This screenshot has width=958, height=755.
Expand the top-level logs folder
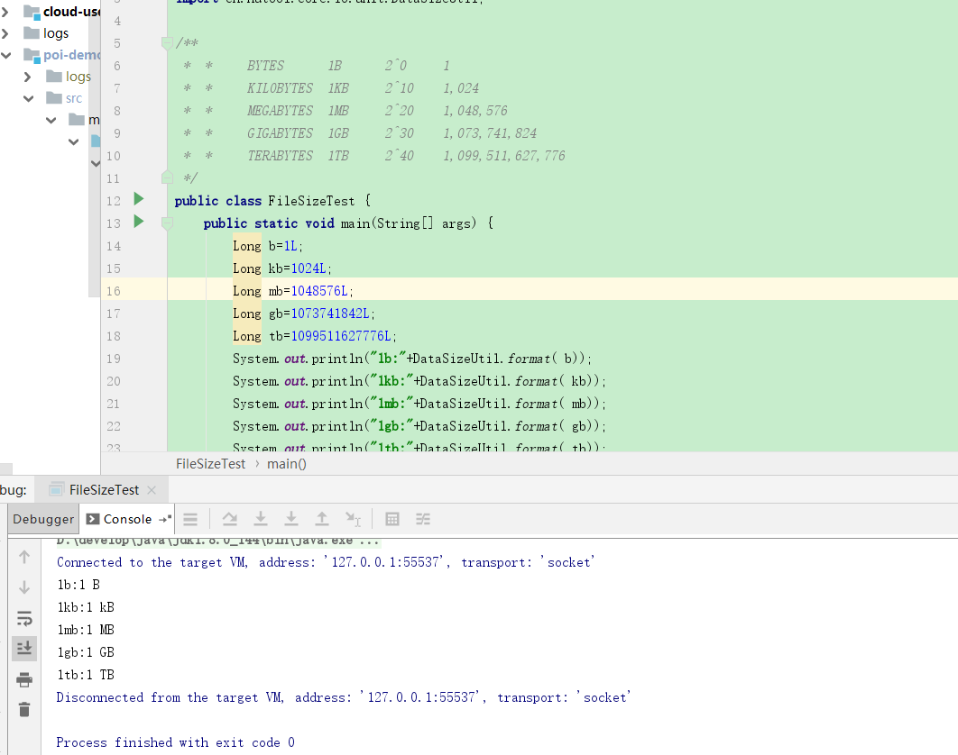tap(5, 33)
